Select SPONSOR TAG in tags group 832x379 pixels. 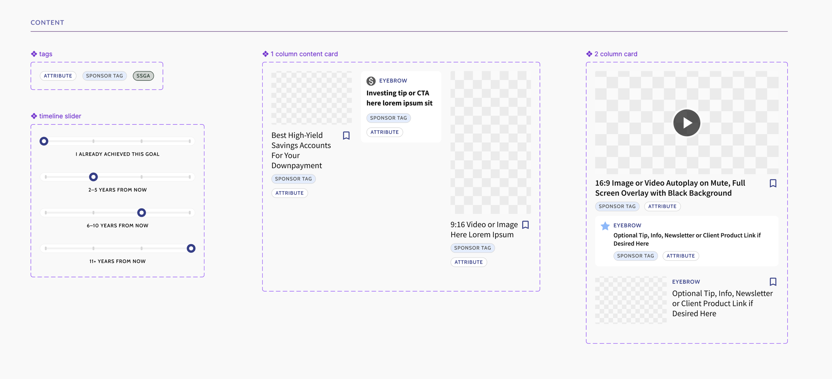click(104, 76)
